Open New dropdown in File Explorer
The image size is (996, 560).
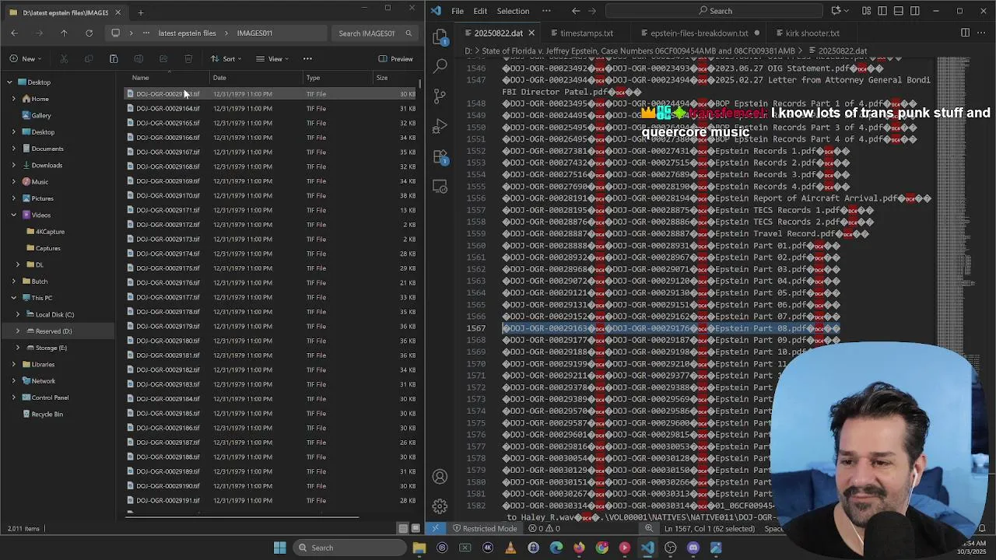coord(26,59)
